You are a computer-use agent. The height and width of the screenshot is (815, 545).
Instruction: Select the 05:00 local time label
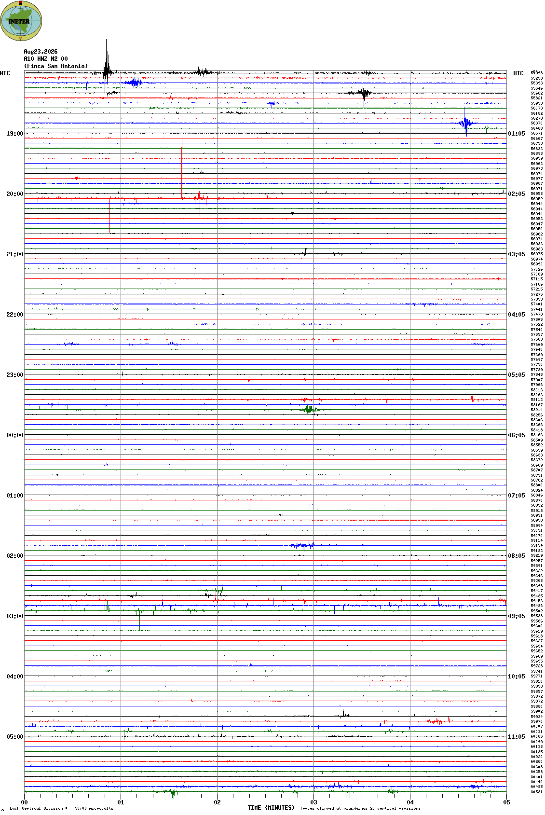point(14,737)
